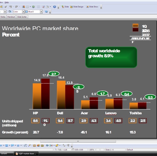Open the Color fill style dropdown
Viewport: 157px width, 156px height.
pyautogui.click(x=23, y=12)
